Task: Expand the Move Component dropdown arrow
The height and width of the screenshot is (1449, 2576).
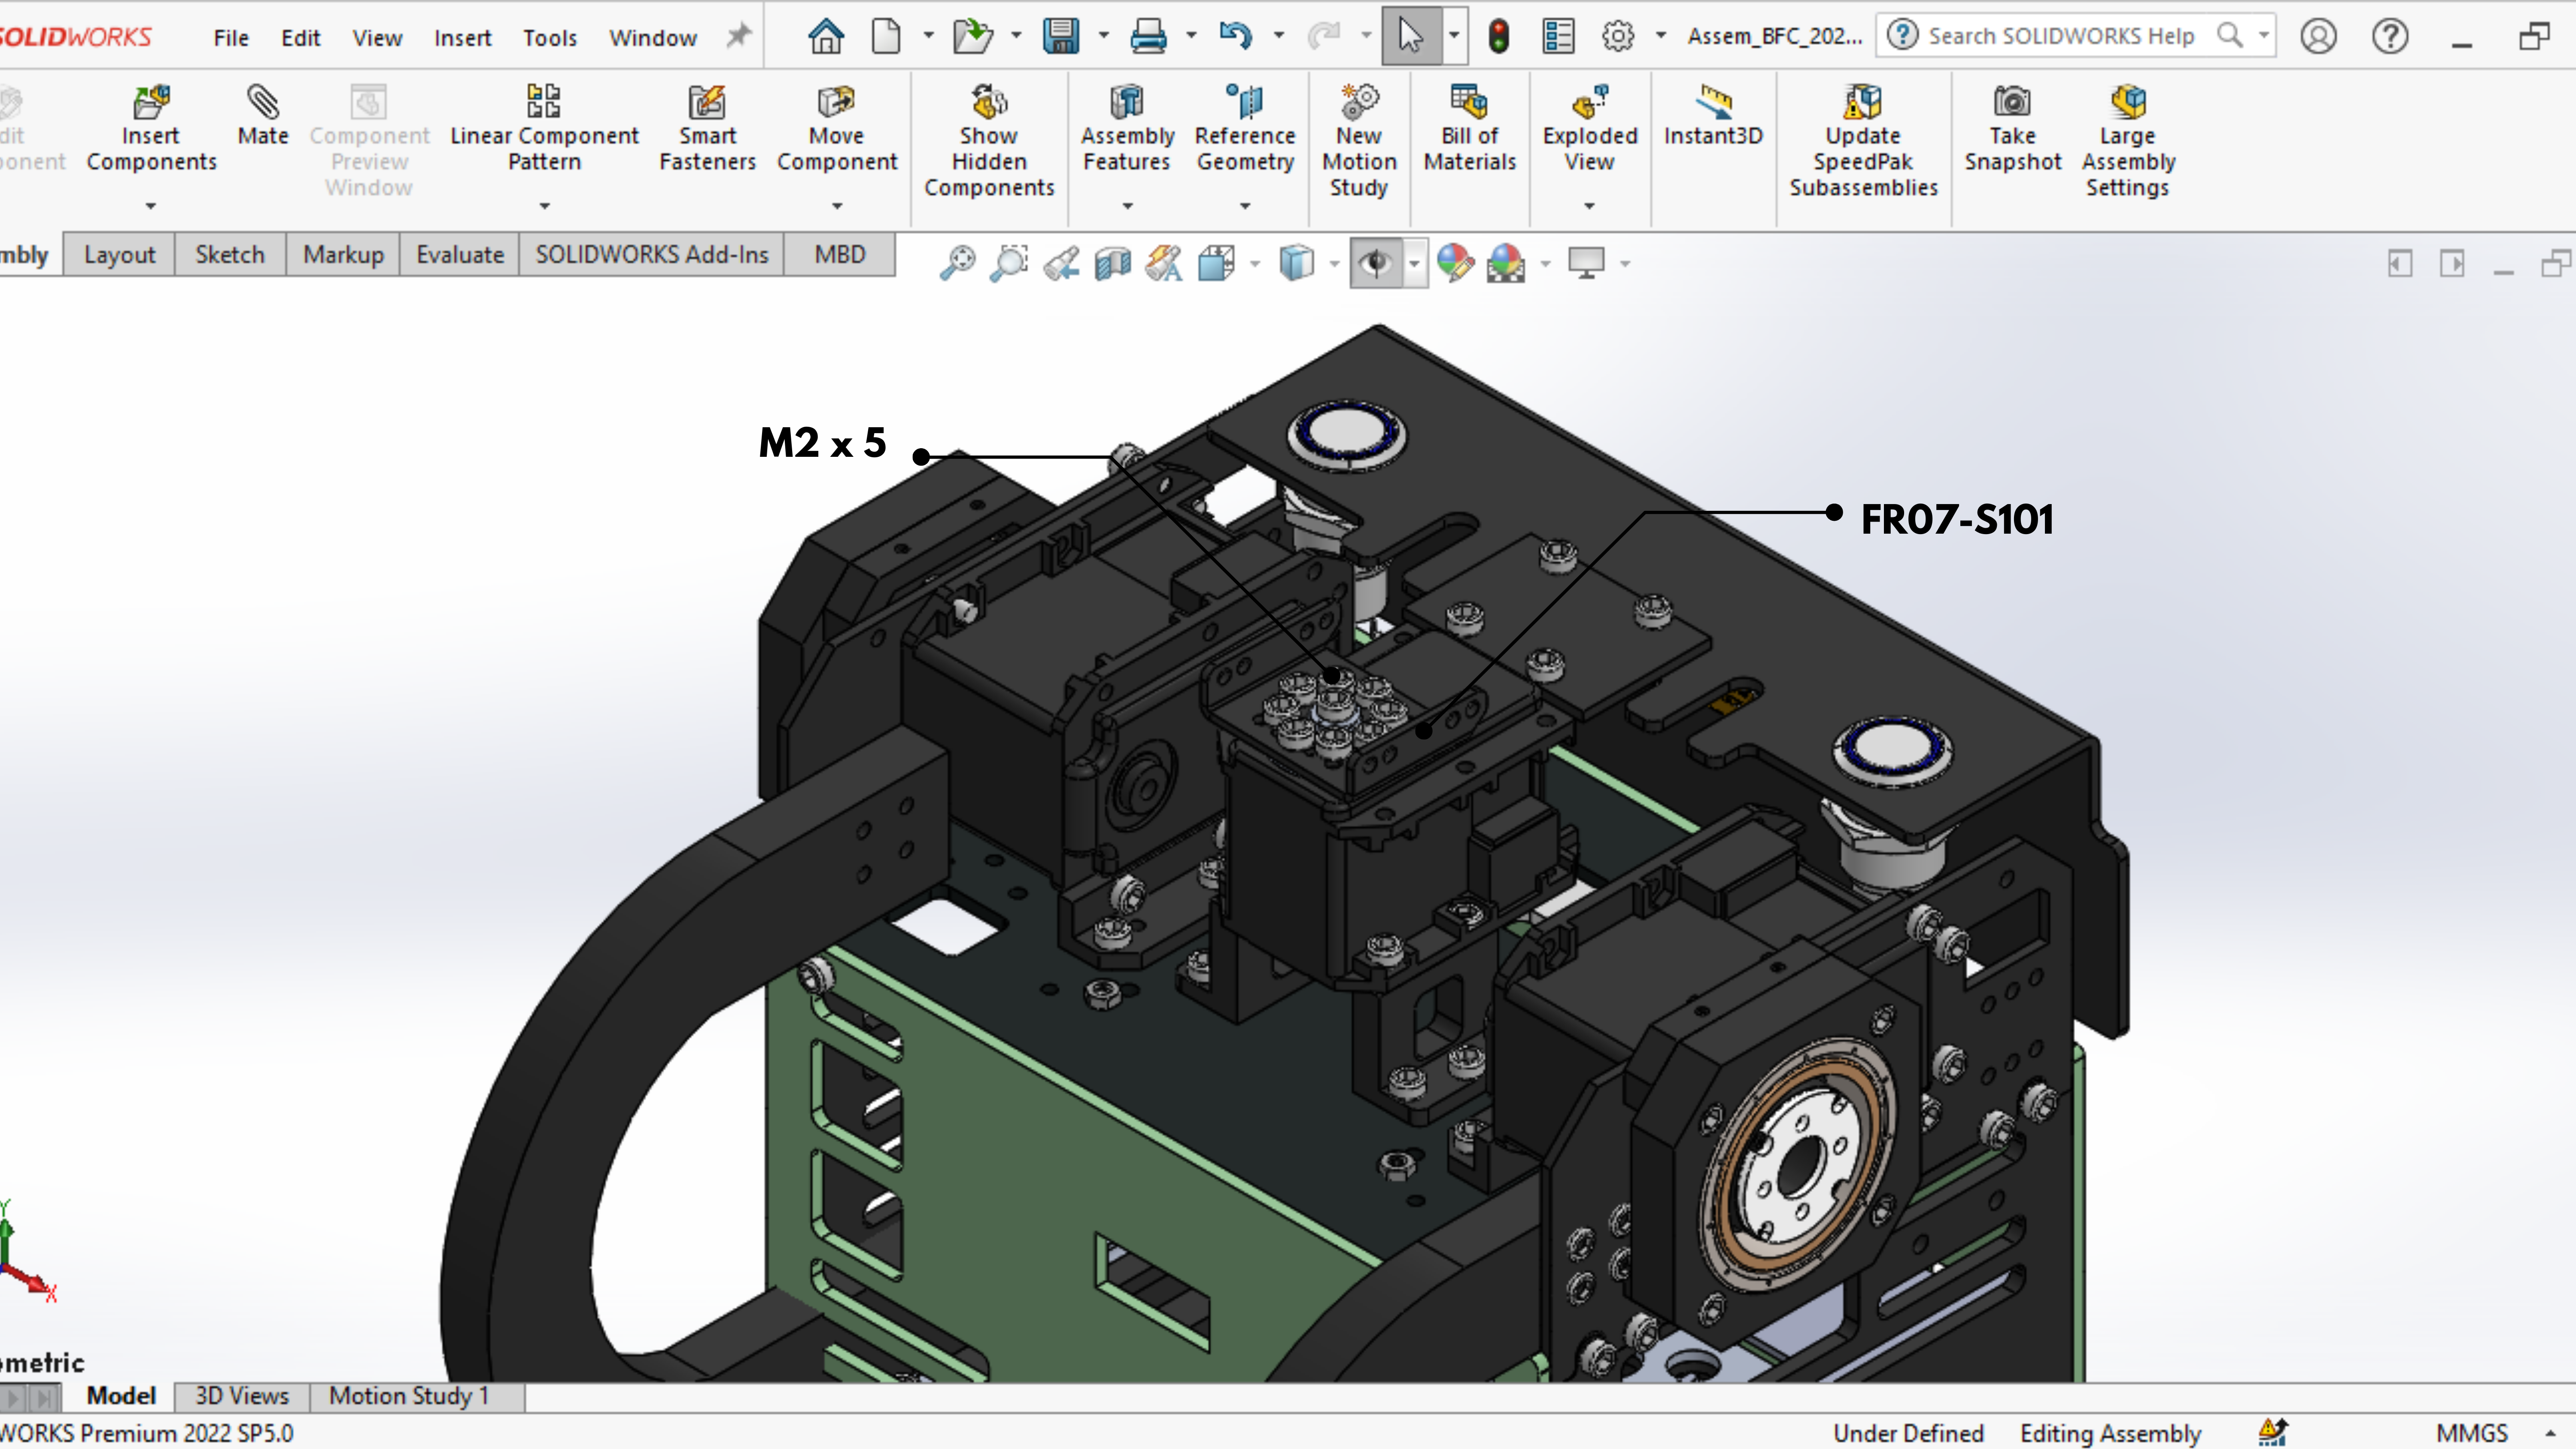Action: click(837, 206)
